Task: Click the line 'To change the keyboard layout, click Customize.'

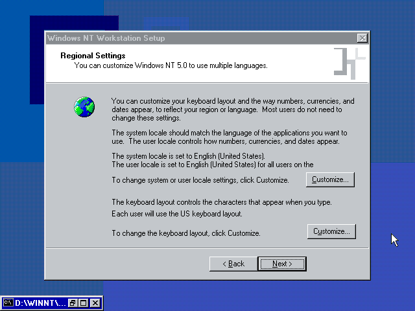Action: [186, 233]
